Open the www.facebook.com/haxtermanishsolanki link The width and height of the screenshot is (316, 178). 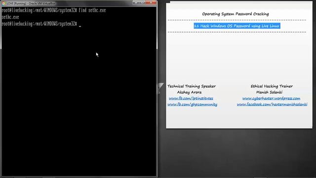(272, 104)
